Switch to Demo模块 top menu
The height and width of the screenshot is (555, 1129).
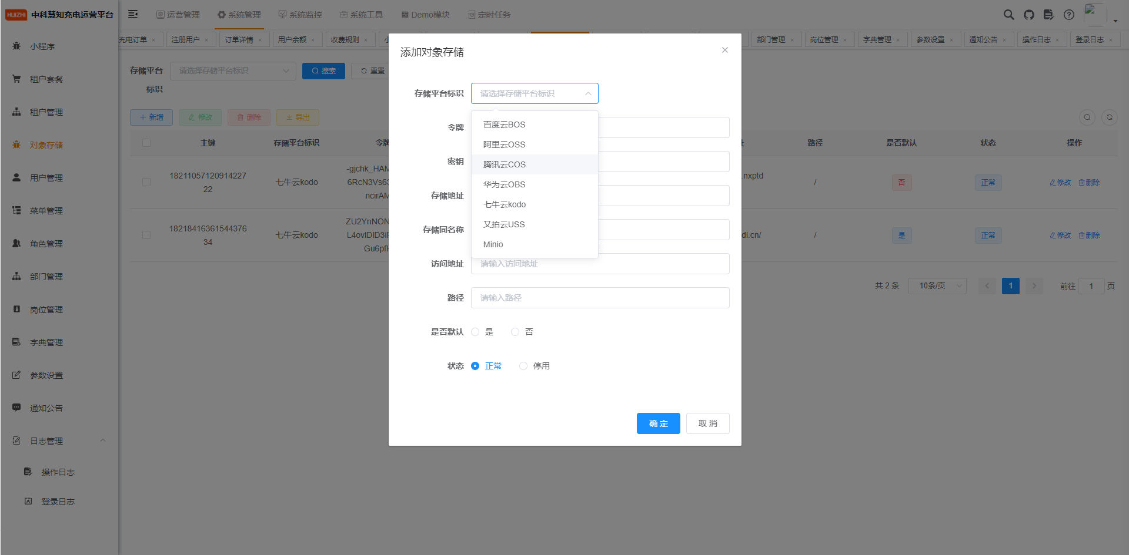tap(425, 15)
